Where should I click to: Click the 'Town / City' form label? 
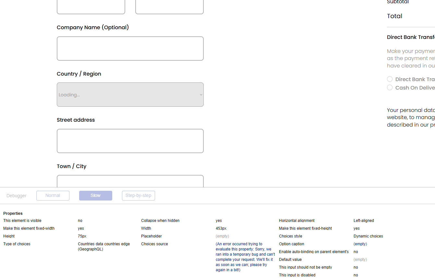point(72,166)
